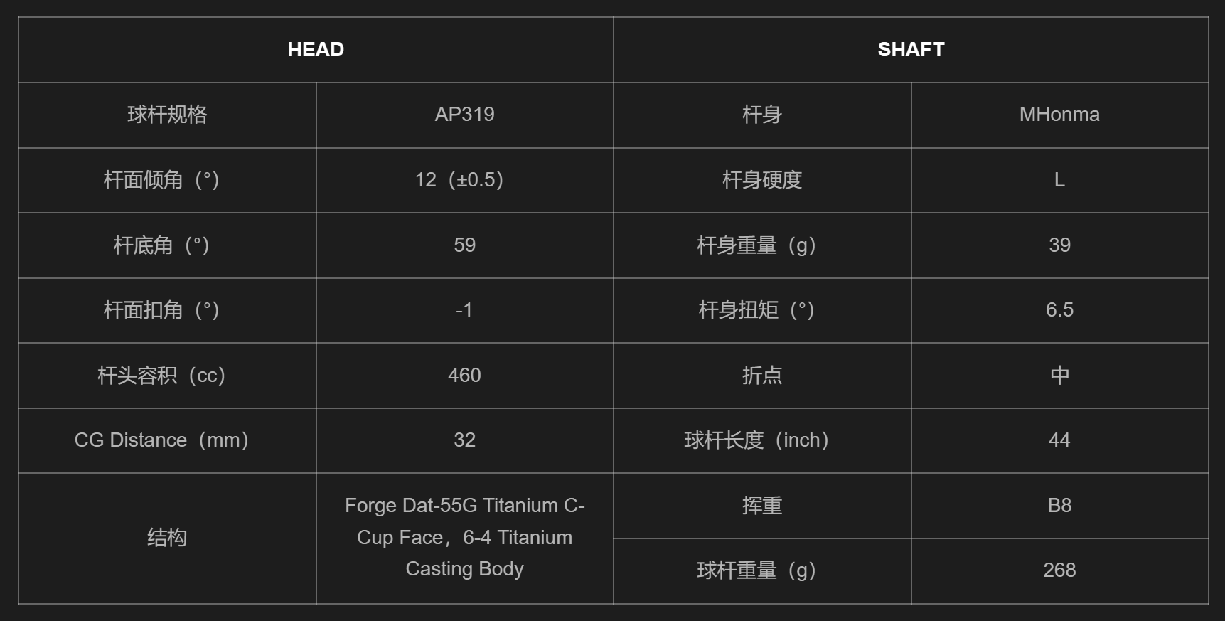Click the shaft weight value 39
This screenshot has width=1225, height=621.
[x=1059, y=245]
